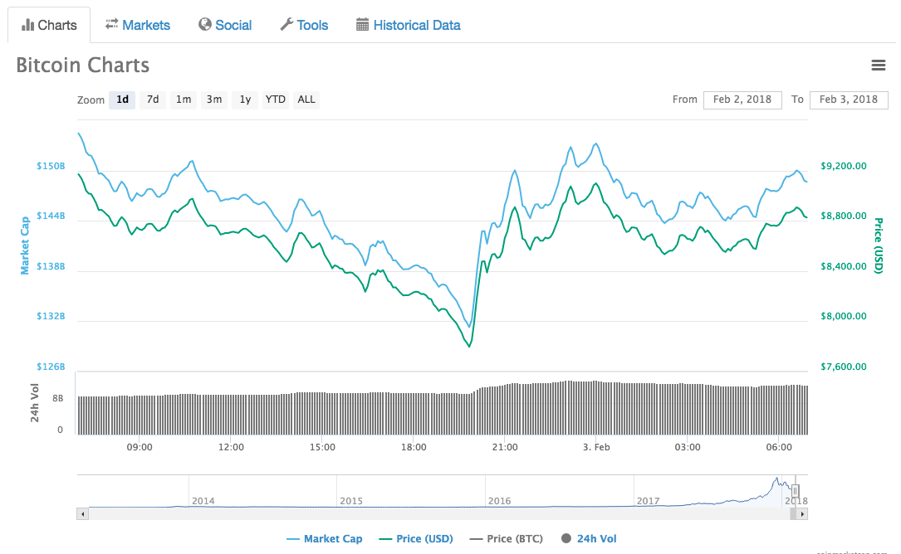This screenshot has width=901, height=554.
Task: Select the 1d zoom range
Action: pyautogui.click(x=122, y=100)
